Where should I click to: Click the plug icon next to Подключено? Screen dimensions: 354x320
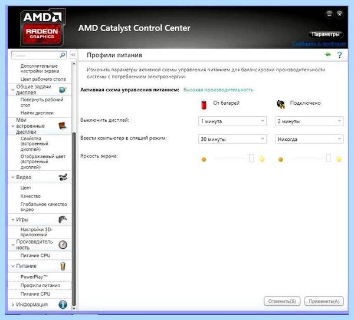(x=281, y=104)
